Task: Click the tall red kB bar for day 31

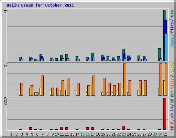Action: coord(165,114)
